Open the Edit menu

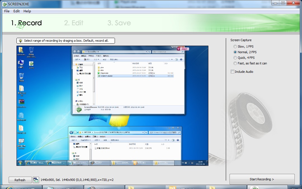pyautogui.click(x=16, y=11)
